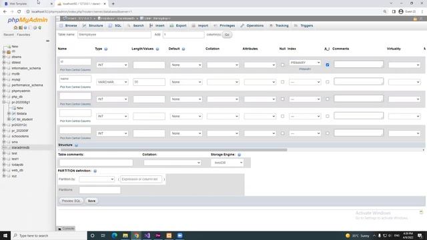Open the table Collation dropdown
This screenshot has width=427, height=240.
pos(172,163)
